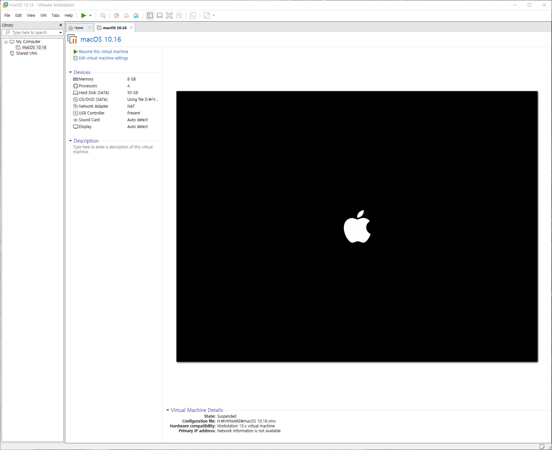Open the Snapshot Manager wrench-clock icon

click(136, 16)
